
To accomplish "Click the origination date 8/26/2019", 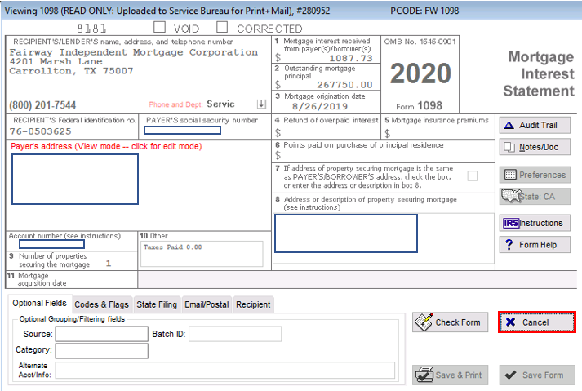I will pos(320,107).
